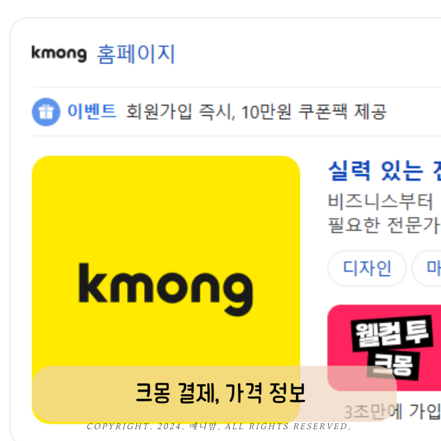
Task: Select the 디자인 category chip
Action: pyautogui.click(x=367, y=268)
